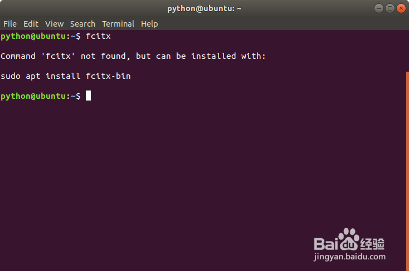Minimize the terminal window
The height and width of the screenshot is (271, 409).
point(379,8)
